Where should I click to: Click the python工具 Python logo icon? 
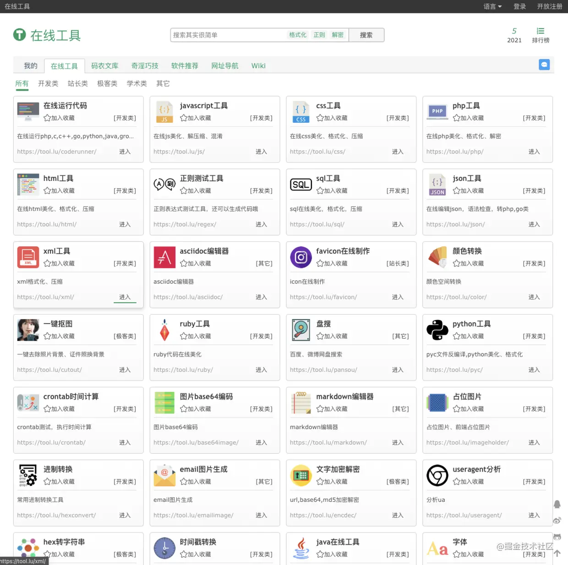click(x=437, y=330)
